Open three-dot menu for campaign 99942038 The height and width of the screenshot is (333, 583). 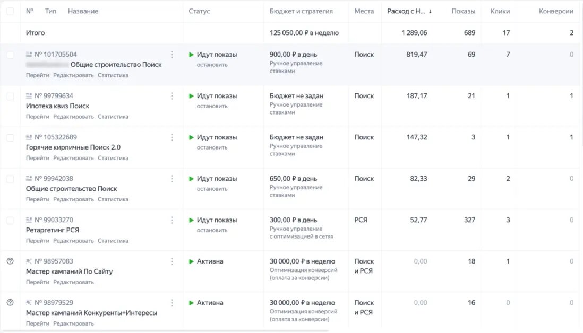click(x=172, y=179)
